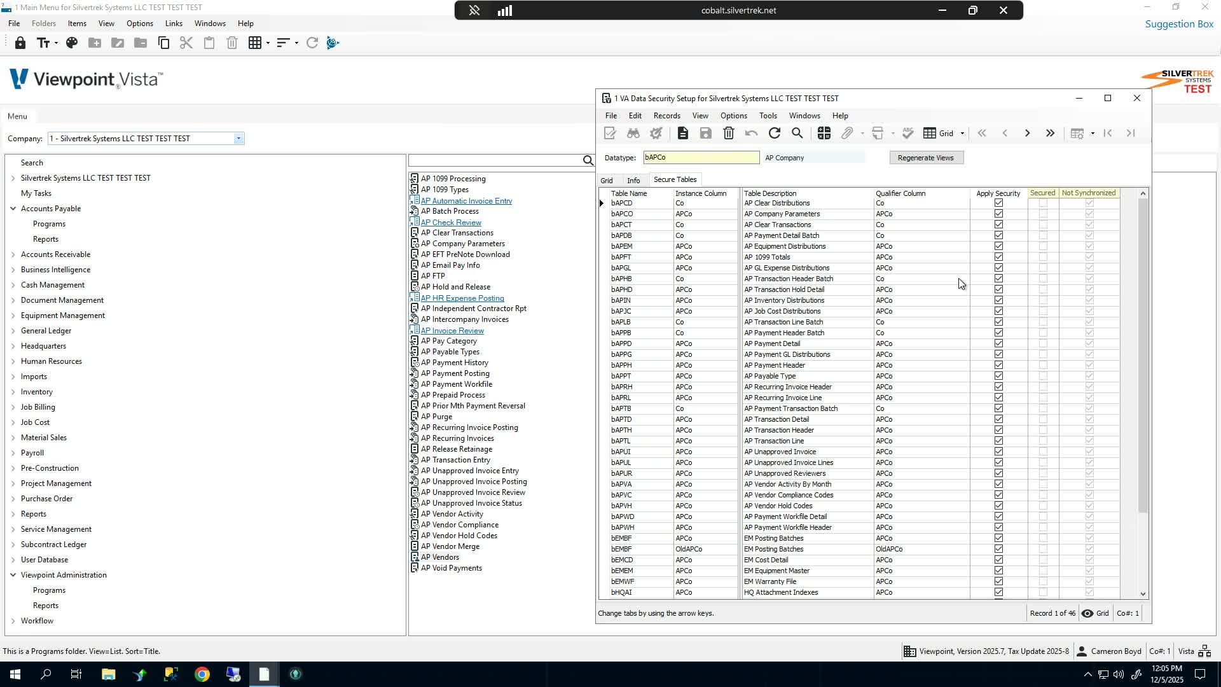1221x687 pixels.
Task: Open Task View on the taskbar
Action: click(x=76, y=674)
